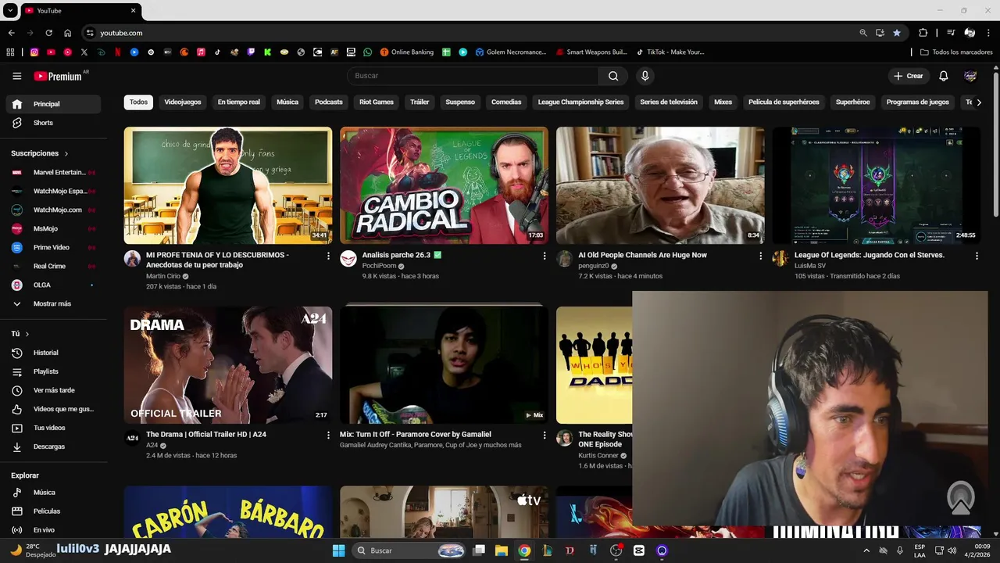Open The Drama Official Trailer thumbnail
Screen dimensions: 1000x563
click(x=228, y=365)
